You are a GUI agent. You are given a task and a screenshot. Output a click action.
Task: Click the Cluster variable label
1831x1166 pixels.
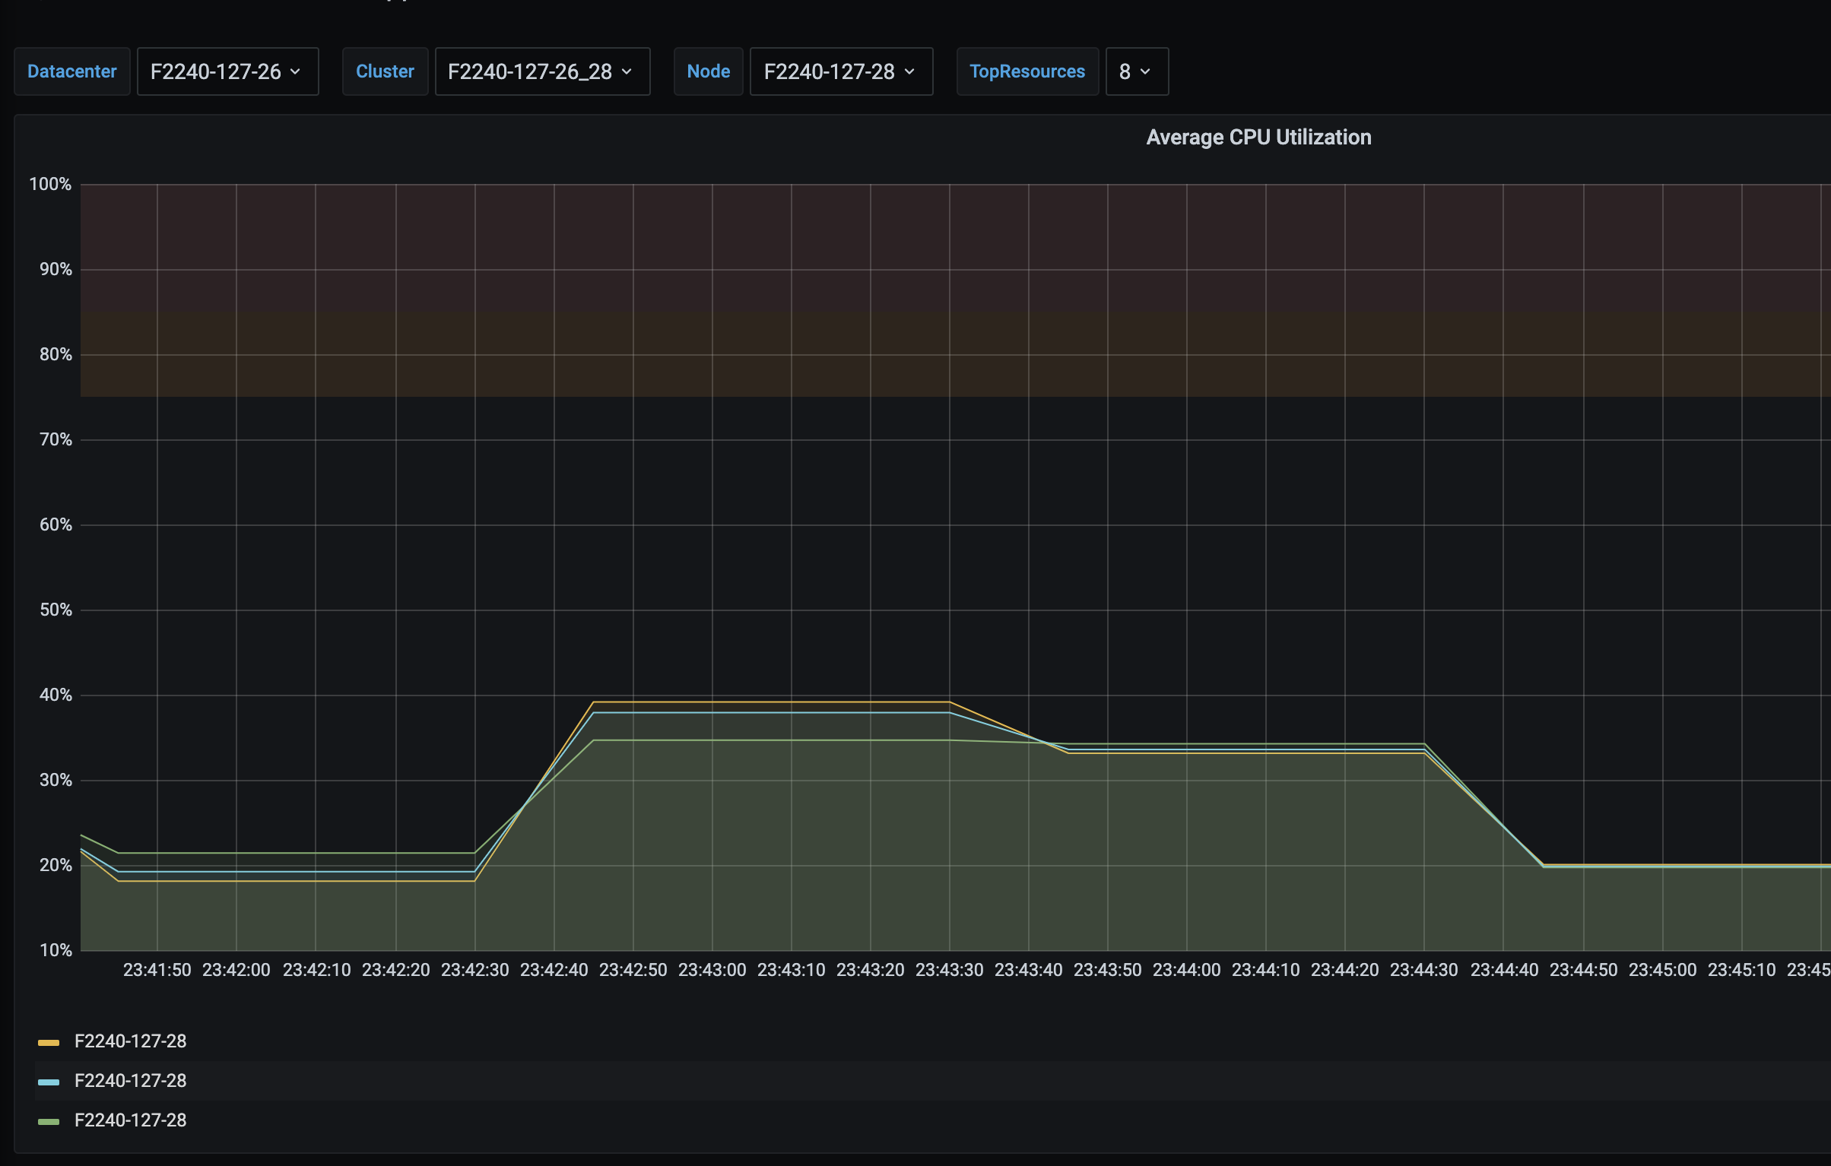[385, 71]
